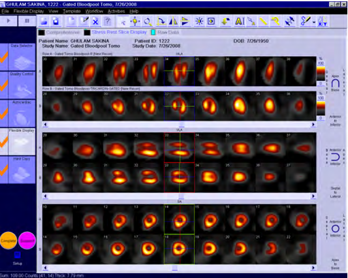
Task: Toggle the Data Selector checkmark
Action: 4,57
